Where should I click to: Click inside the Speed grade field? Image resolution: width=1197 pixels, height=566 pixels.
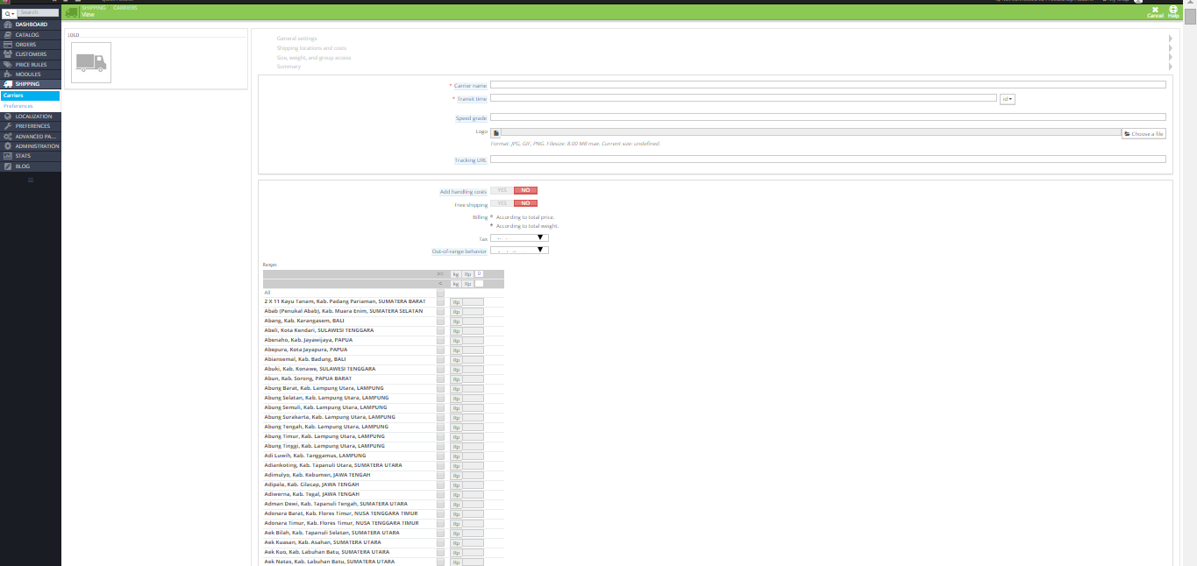pyautogui.click(x=828, y=117)
